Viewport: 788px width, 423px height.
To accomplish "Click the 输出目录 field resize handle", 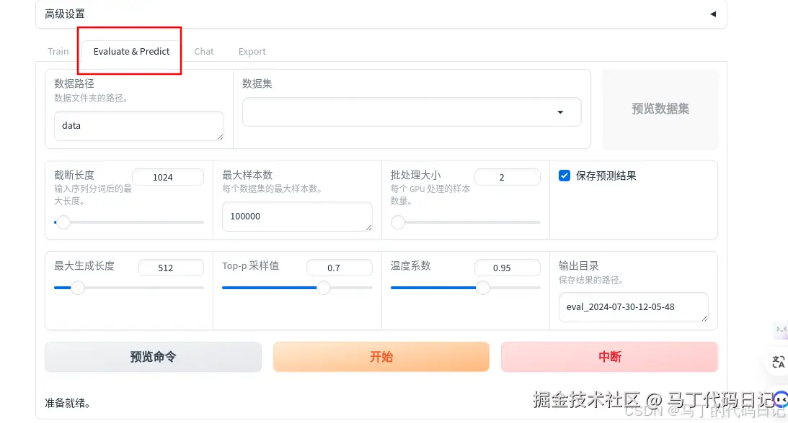I will (704, 318).
